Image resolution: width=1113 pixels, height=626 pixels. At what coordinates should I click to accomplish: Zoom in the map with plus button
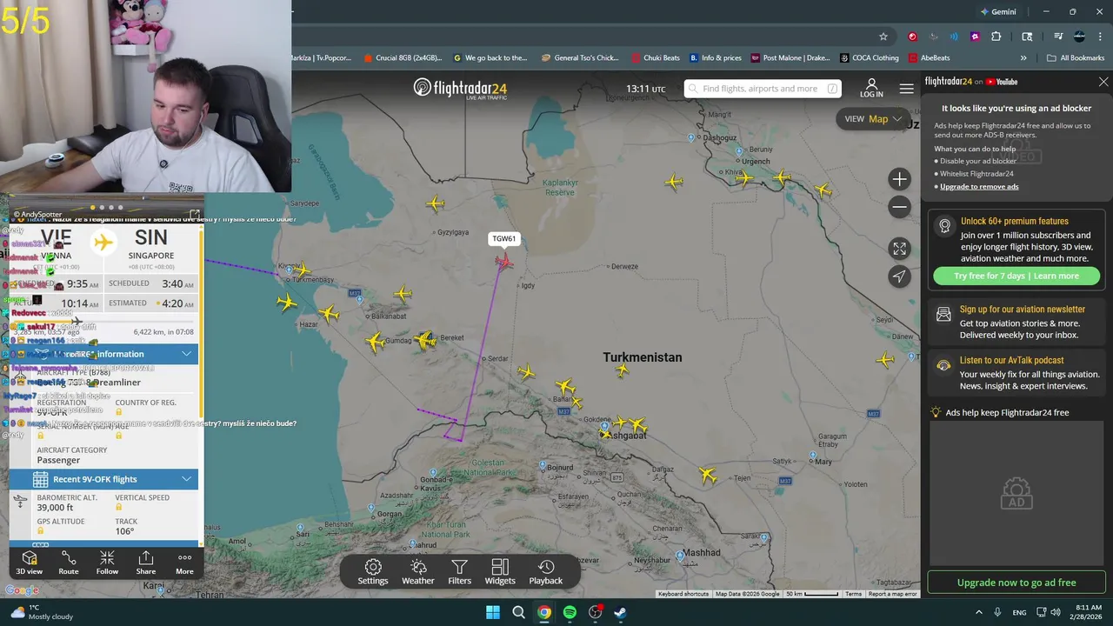point(899,179)
